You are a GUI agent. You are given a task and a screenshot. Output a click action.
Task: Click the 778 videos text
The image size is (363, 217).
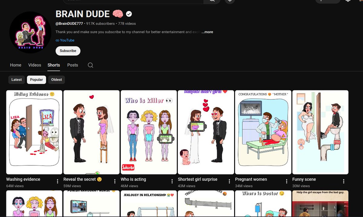127,24
